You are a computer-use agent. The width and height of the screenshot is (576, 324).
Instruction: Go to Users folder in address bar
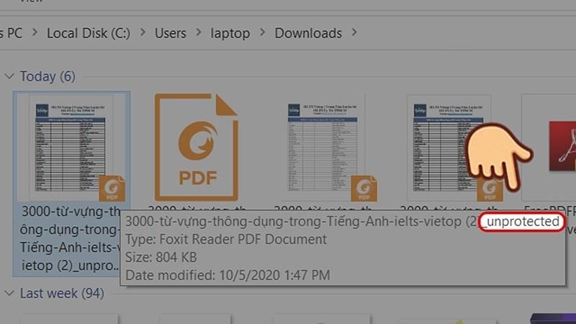pyautogui.click(x=171, y=33)
